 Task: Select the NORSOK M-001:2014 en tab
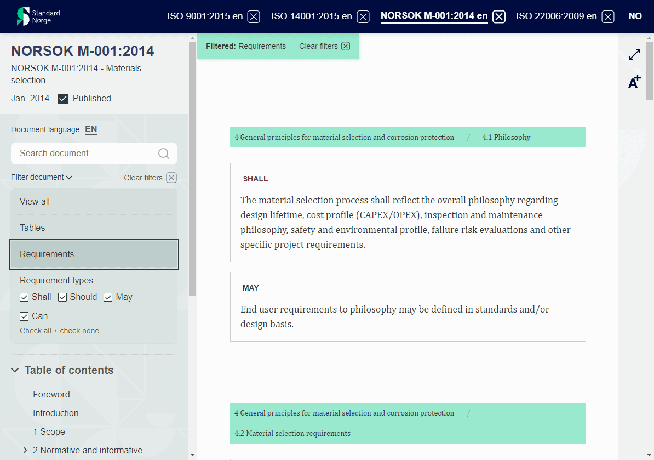(x=434, y=16)
